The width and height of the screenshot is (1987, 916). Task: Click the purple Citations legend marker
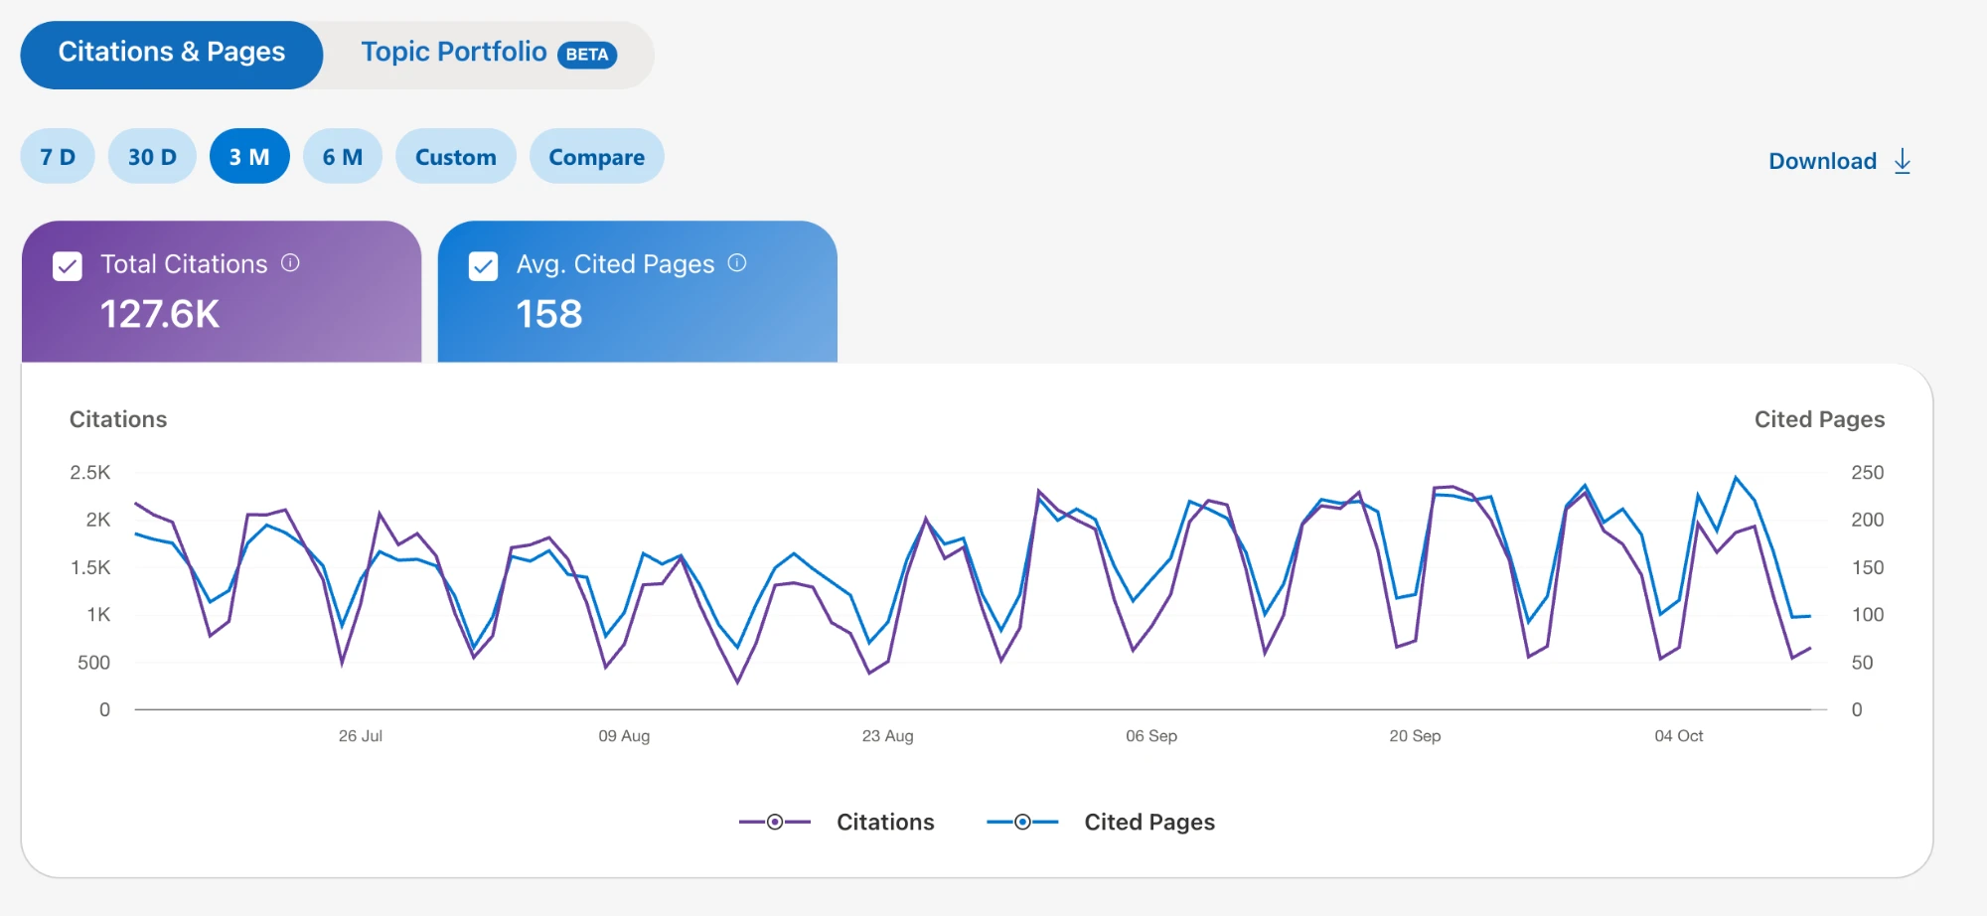click(x=775, y=822)
